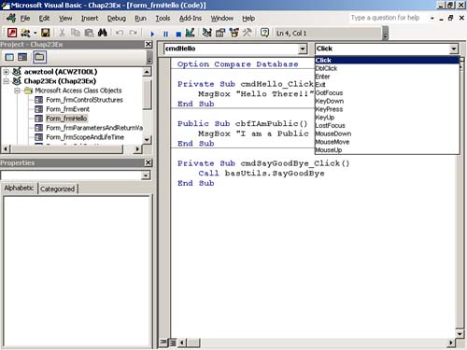Click the View Microsoft Access icon
The image size is (467, 350).
click(x=12, y=33)
